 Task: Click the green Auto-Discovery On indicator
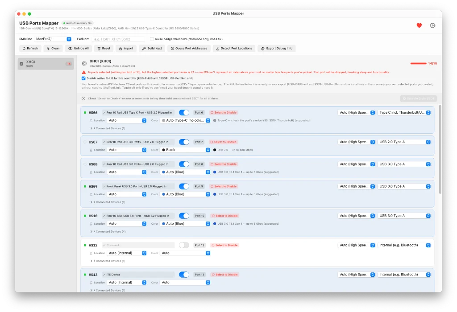coord(78,23)
